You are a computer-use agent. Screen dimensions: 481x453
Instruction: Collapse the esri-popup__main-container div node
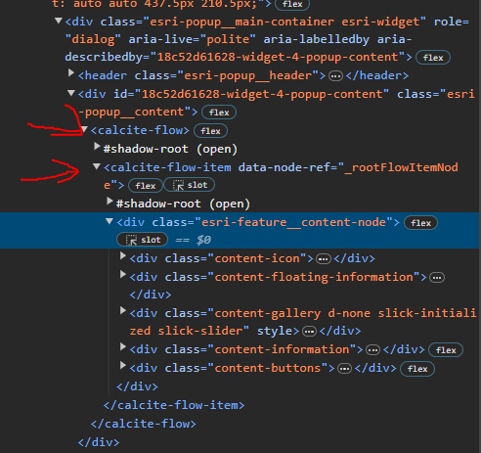click(x=59, y=22)
